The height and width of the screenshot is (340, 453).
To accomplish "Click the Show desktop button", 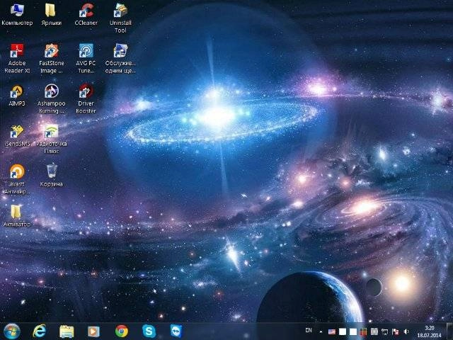I will coord(450,331).
